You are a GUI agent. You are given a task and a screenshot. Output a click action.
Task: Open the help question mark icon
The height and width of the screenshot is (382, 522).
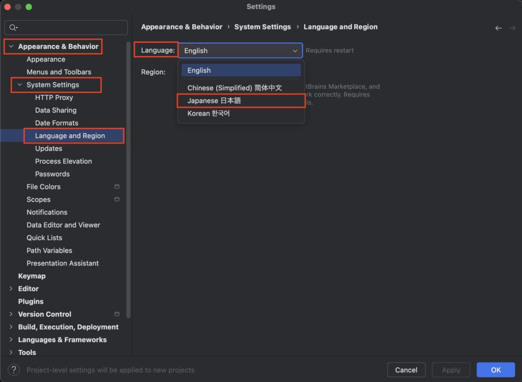tap(14, 370)
